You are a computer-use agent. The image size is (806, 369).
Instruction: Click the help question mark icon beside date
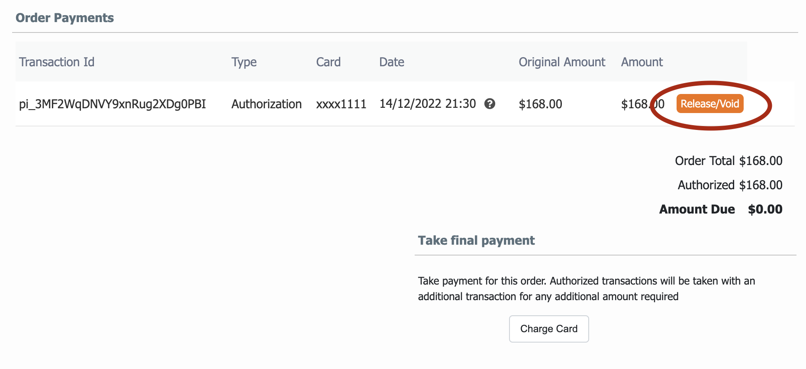coord(490,104)
